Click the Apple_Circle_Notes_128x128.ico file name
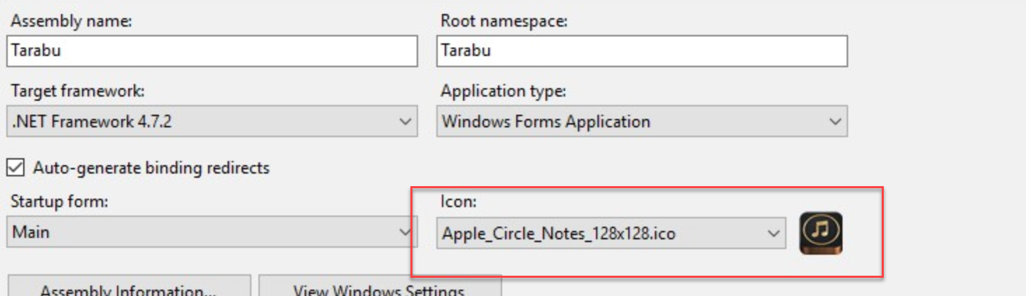 tap(558, 234)
